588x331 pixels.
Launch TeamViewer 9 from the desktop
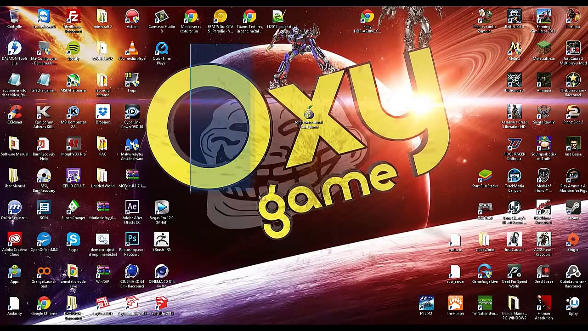point(44,17)
